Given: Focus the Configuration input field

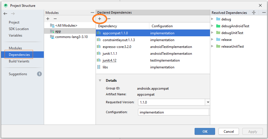Looking at the screenshot, I should (x=174, y=112).
